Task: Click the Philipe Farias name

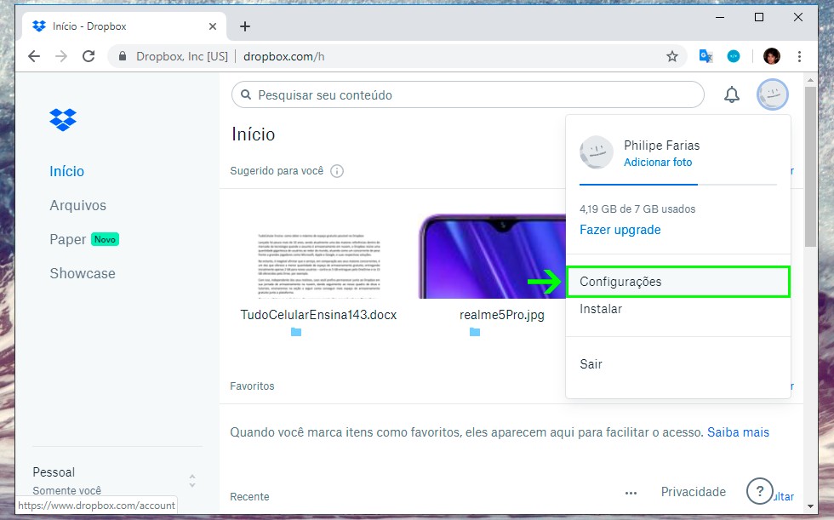Action: point(662,146)
